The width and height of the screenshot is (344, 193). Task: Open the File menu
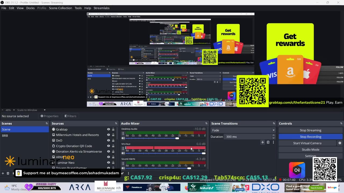pos(4,8)
